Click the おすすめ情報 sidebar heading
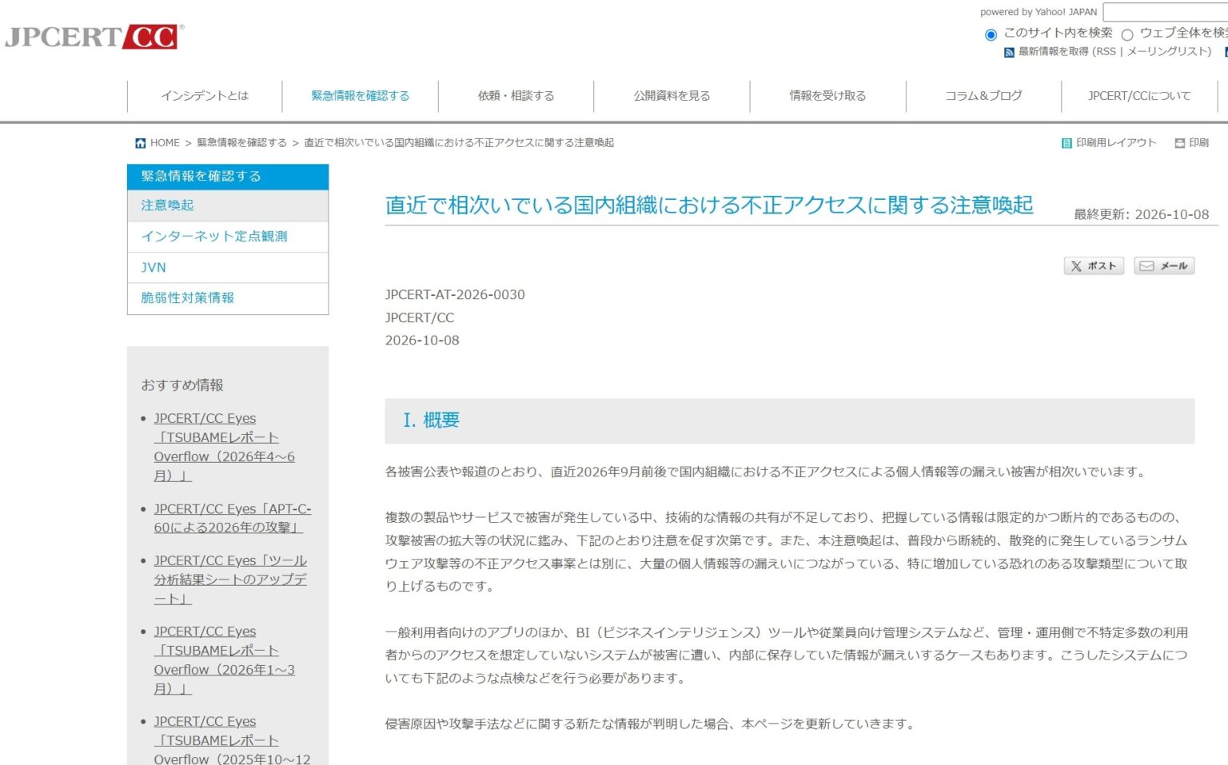The height and width of the screenshot is (765, 1228). (x=182, y=385)
